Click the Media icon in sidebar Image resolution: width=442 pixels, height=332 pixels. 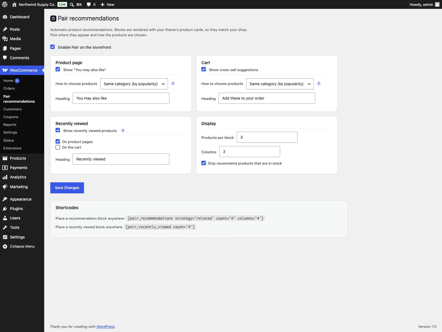pyautogui.click(x=5, y=39)
